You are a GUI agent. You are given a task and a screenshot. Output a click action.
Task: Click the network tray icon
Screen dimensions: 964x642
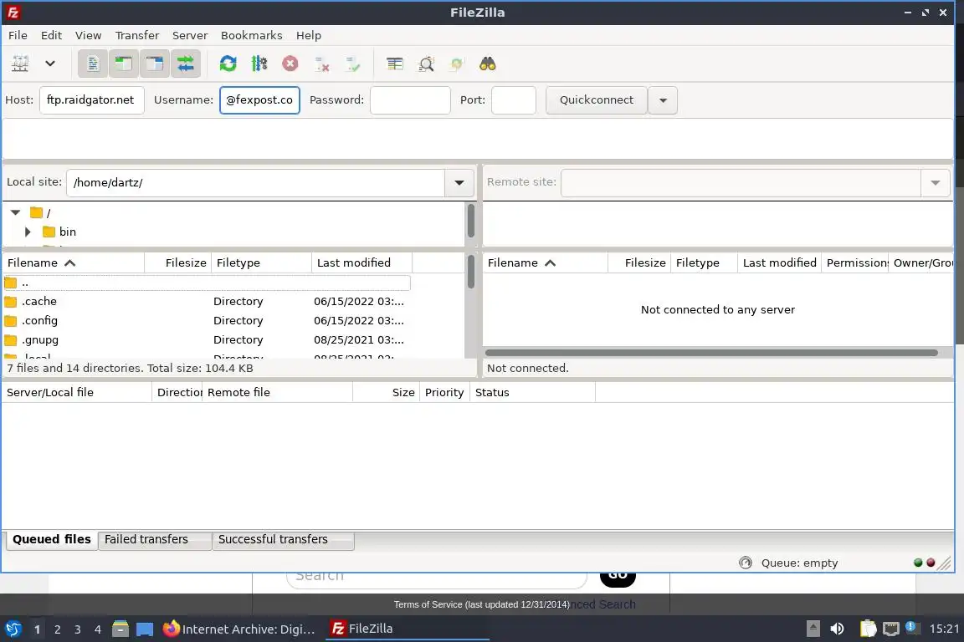[x=890, y=629]
